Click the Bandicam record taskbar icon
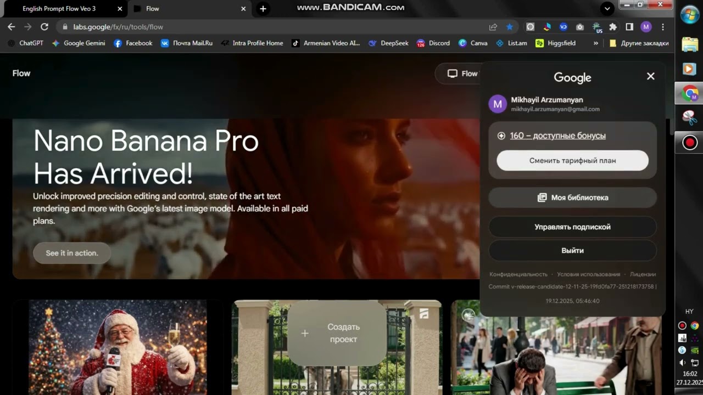 [689, 143]
